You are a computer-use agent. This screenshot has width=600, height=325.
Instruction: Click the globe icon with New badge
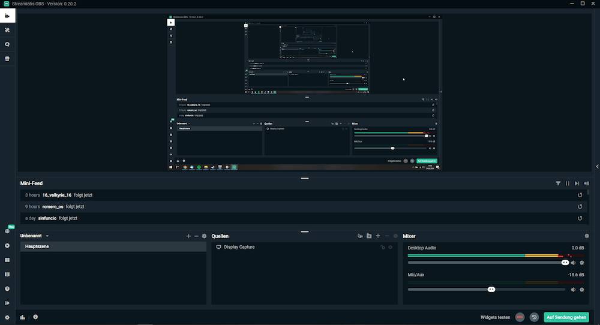7,231
